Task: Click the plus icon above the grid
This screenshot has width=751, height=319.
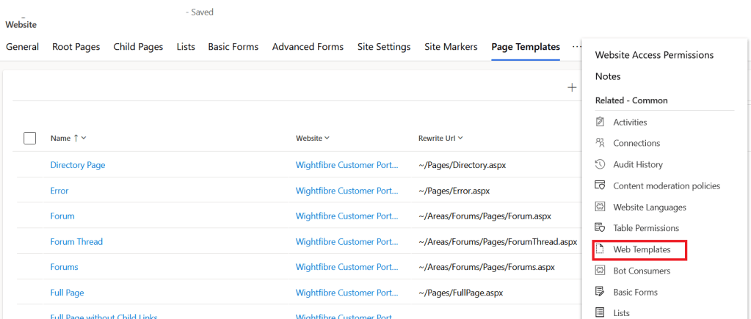Action: pyautogui.click(x=572, y=87)
